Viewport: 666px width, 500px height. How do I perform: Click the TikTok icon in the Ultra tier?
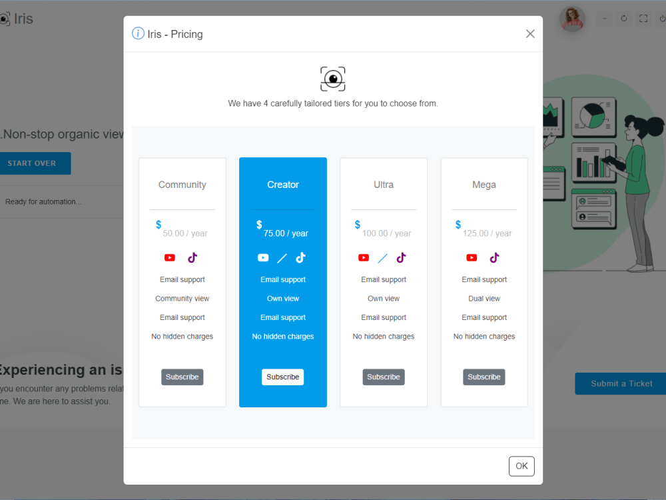(x=401, y=257)
